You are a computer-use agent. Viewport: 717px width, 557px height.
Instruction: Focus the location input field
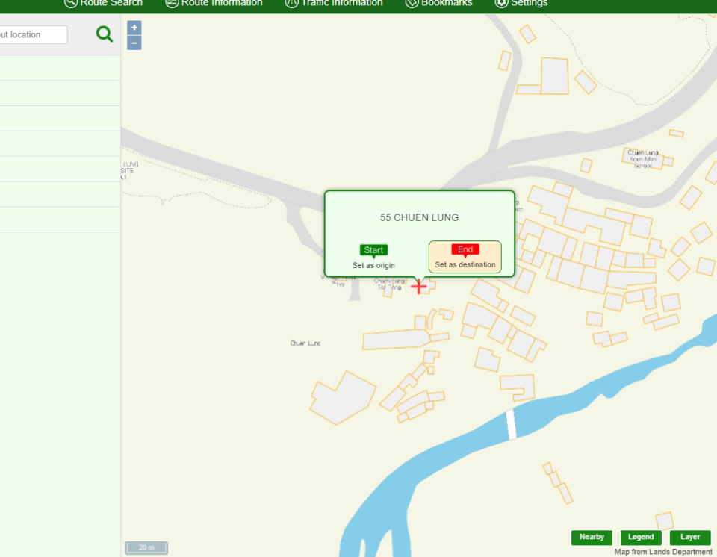31,34
